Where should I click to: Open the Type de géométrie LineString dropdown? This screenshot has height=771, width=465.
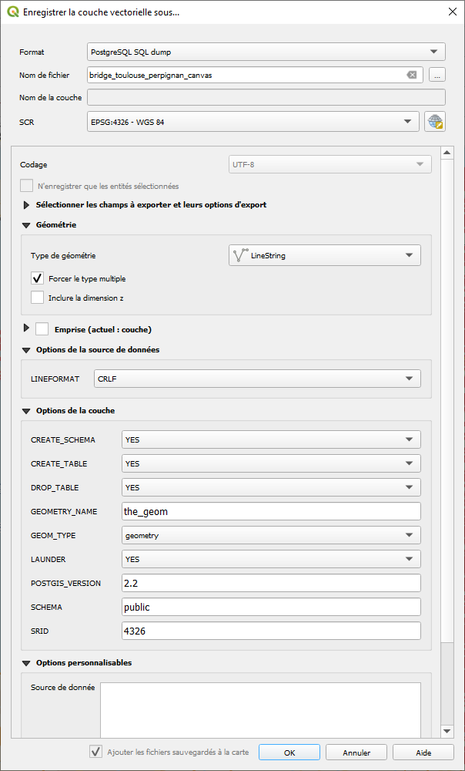click(325, 255)
